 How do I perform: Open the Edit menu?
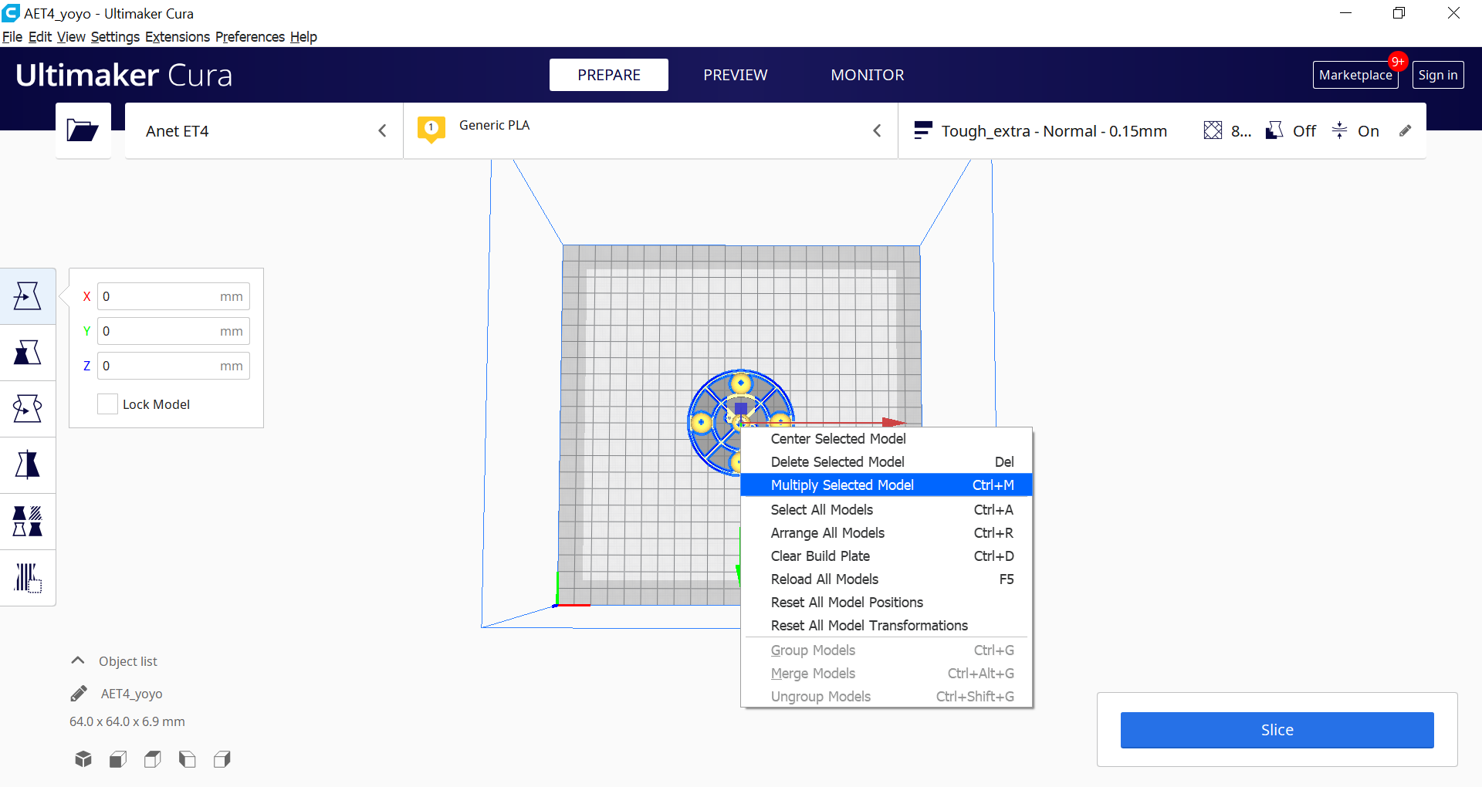coord(40,37)
